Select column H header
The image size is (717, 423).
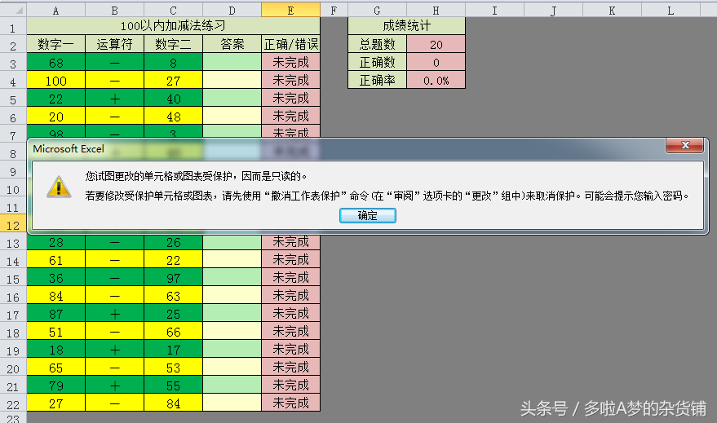436,10
